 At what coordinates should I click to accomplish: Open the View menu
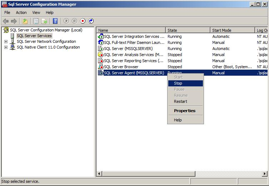[36, 12]
